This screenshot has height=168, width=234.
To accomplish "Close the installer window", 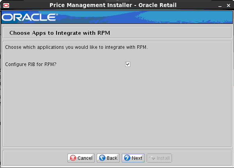I will tap(229, 5).
